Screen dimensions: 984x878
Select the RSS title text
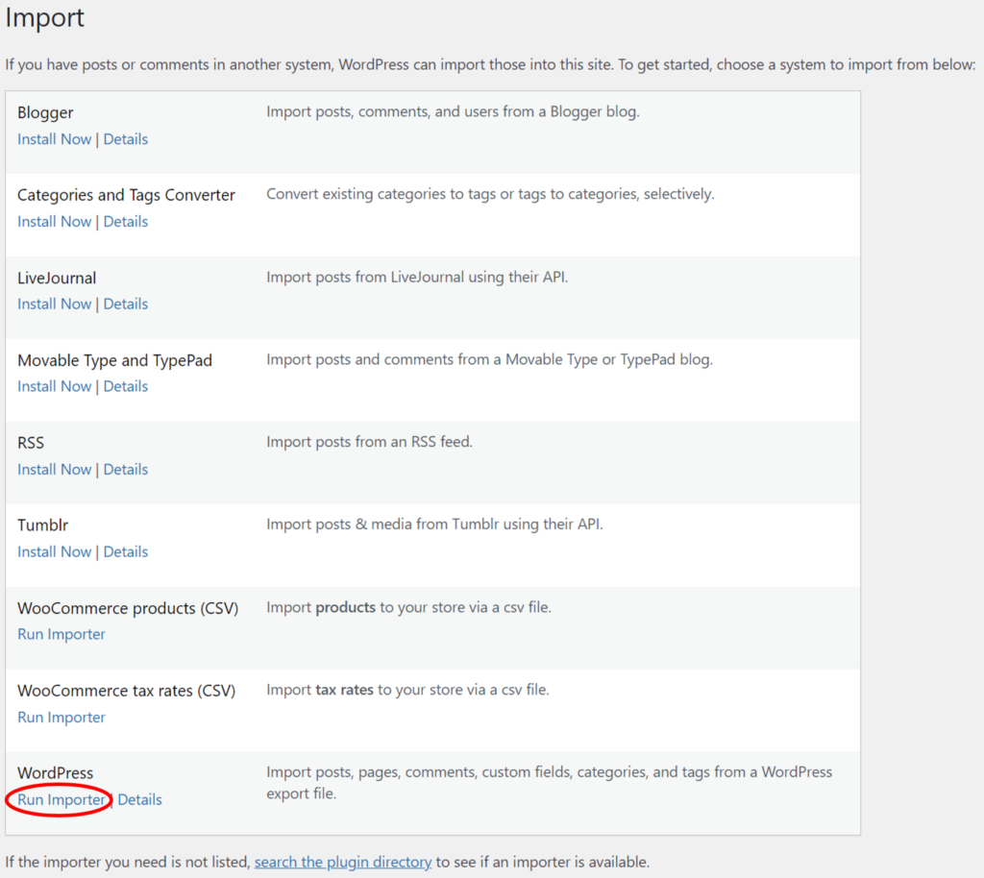pos(31,443)
